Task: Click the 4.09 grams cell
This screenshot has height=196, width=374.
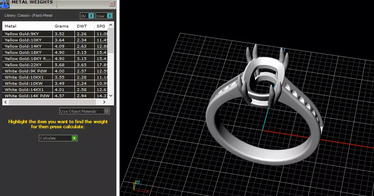Action: pos(64,46)
